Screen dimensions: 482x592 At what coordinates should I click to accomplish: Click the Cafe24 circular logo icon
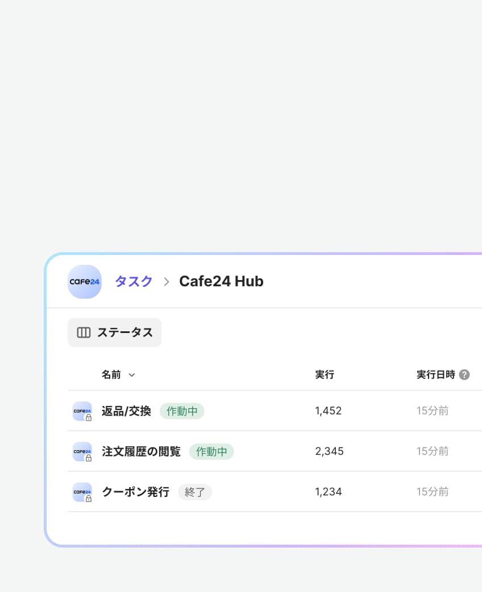click(x=84, y=281)
